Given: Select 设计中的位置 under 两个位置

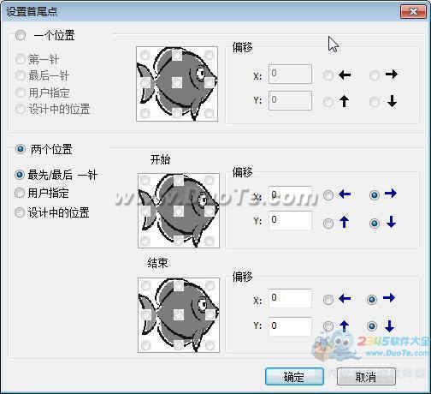Looking at the screenshot, I should pyautogui.click(x=20, y=212).
